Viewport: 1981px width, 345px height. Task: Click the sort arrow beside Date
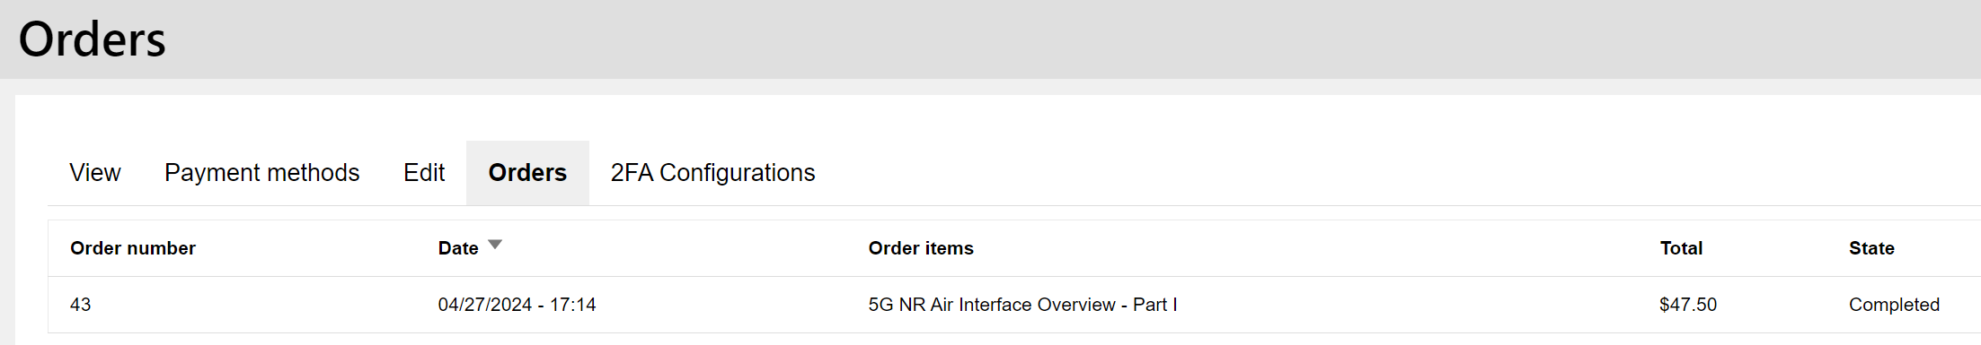click(x=495, y=245)
